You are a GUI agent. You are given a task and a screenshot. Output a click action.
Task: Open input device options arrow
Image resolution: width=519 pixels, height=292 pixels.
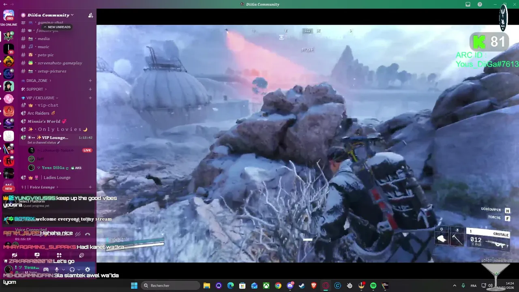tap(63, 269)
